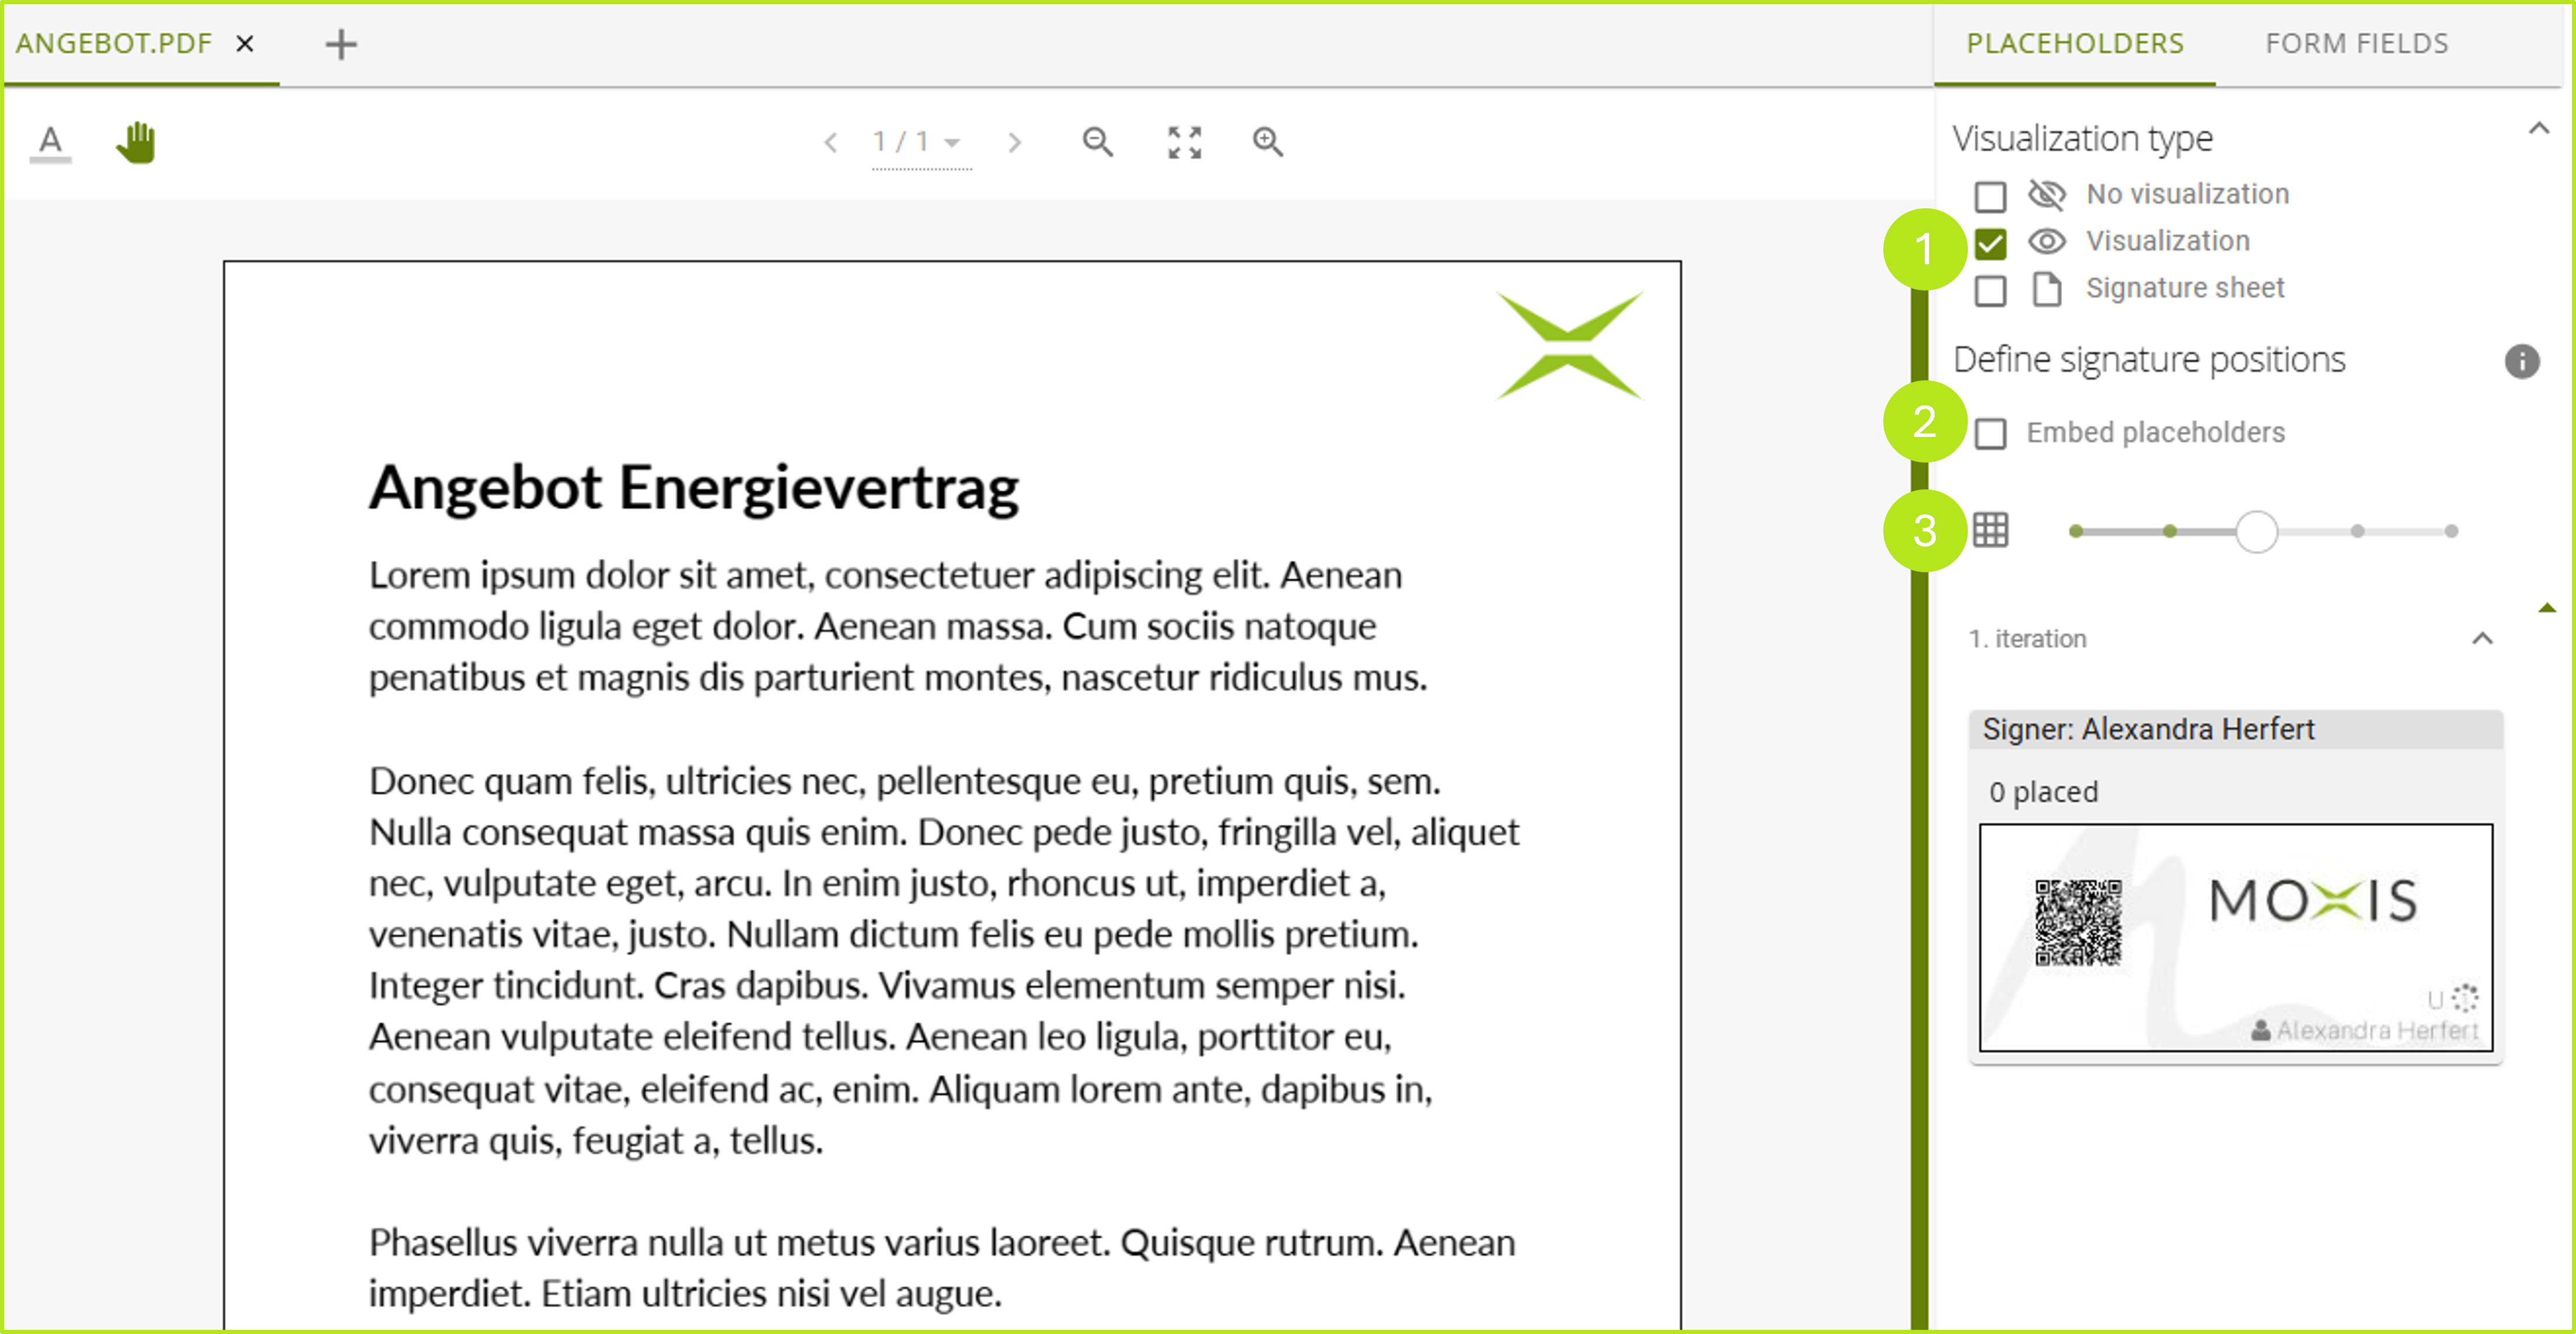Zoom in on the document
Image resolution: width=2576 pixels, height=1334 pixels.
1267,142
